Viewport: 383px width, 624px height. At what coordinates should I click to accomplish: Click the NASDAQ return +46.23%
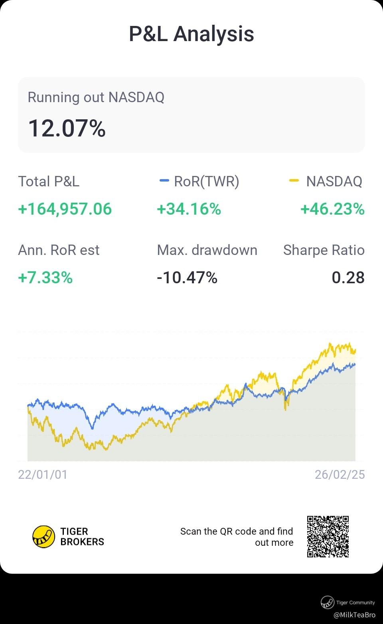tap(332, 209)
